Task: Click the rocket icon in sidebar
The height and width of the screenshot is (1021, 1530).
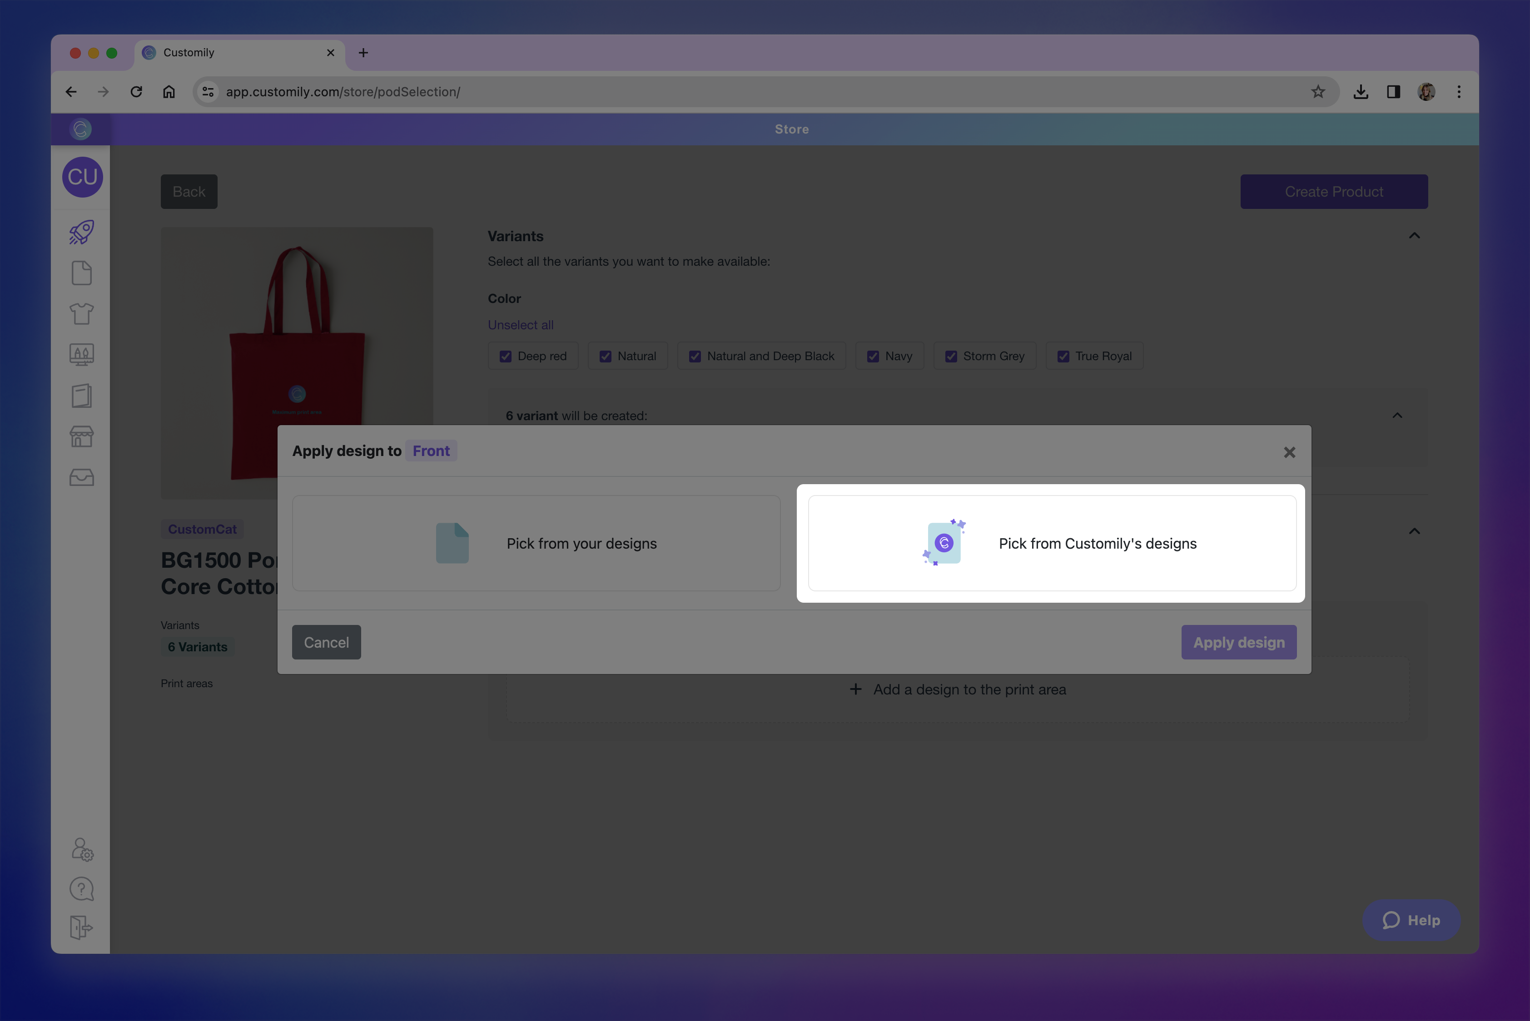Action: click(81, 233)
